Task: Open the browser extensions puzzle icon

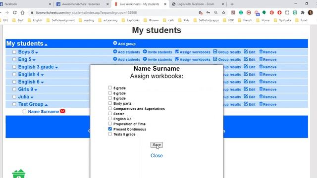Action: point(303,12)
